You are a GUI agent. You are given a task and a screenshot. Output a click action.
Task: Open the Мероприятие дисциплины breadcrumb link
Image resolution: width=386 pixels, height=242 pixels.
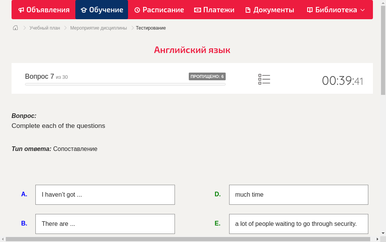click(x=98, y=28)
